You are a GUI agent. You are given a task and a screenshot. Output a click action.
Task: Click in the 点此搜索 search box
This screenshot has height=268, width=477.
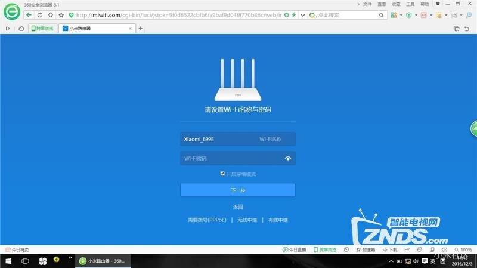coord(347,15)
